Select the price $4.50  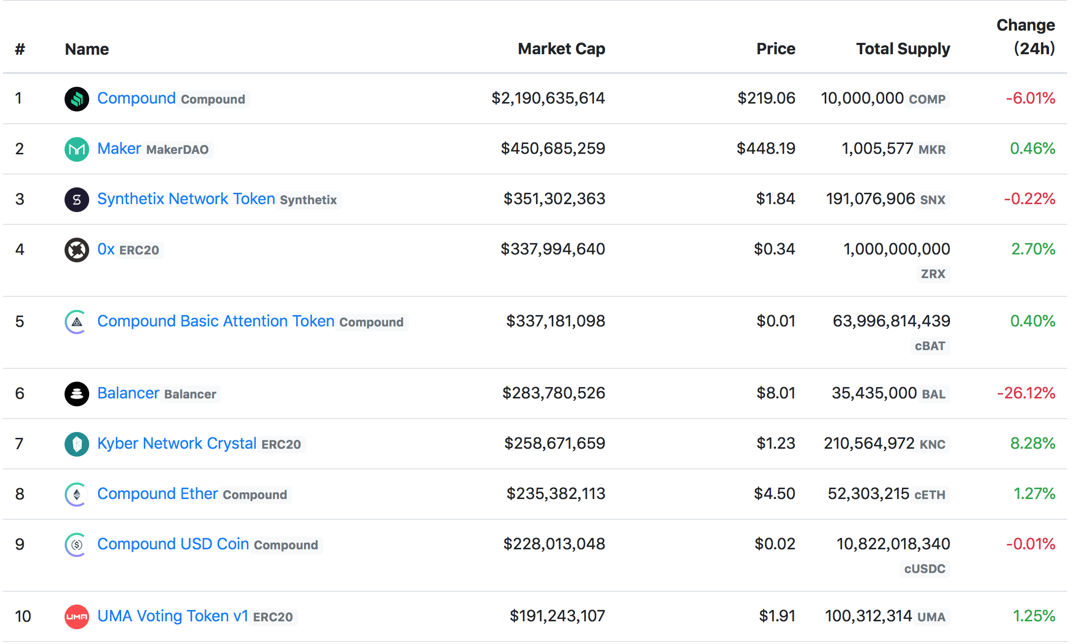click(775, 494)
